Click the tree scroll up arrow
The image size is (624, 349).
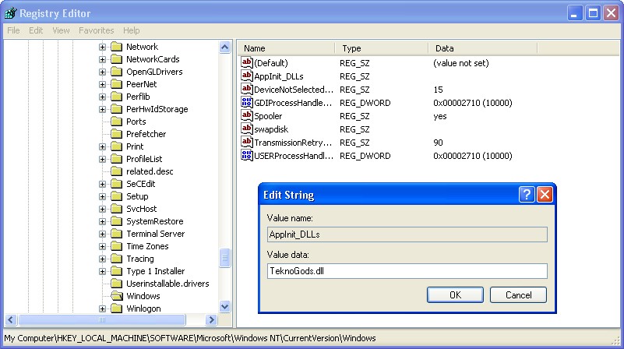click(x=224, y=48)
